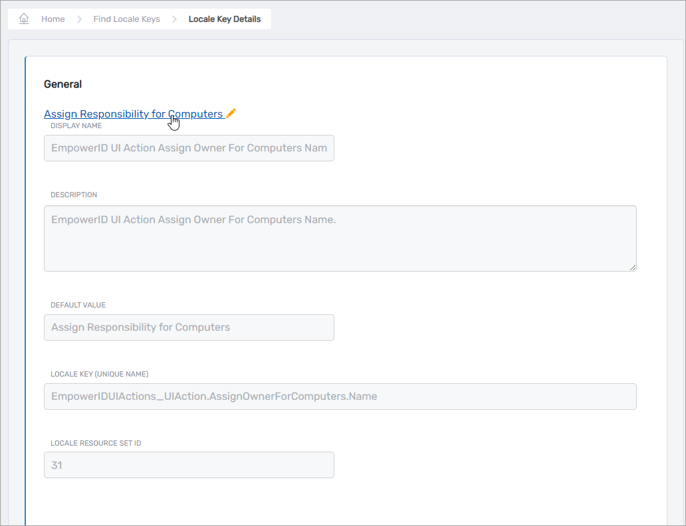Click the Description box resize handle
Image resolution: width=686 pixels, height=526 pixels.
click(632, 267)
